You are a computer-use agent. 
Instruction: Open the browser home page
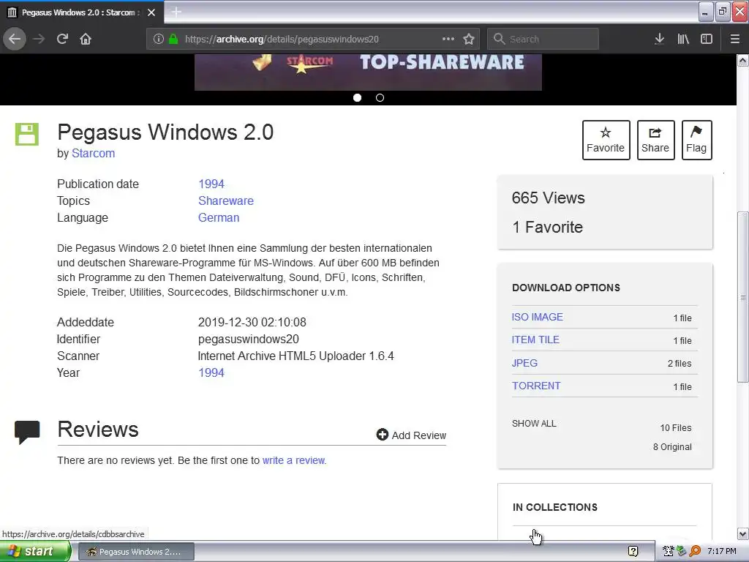(86, 39)
